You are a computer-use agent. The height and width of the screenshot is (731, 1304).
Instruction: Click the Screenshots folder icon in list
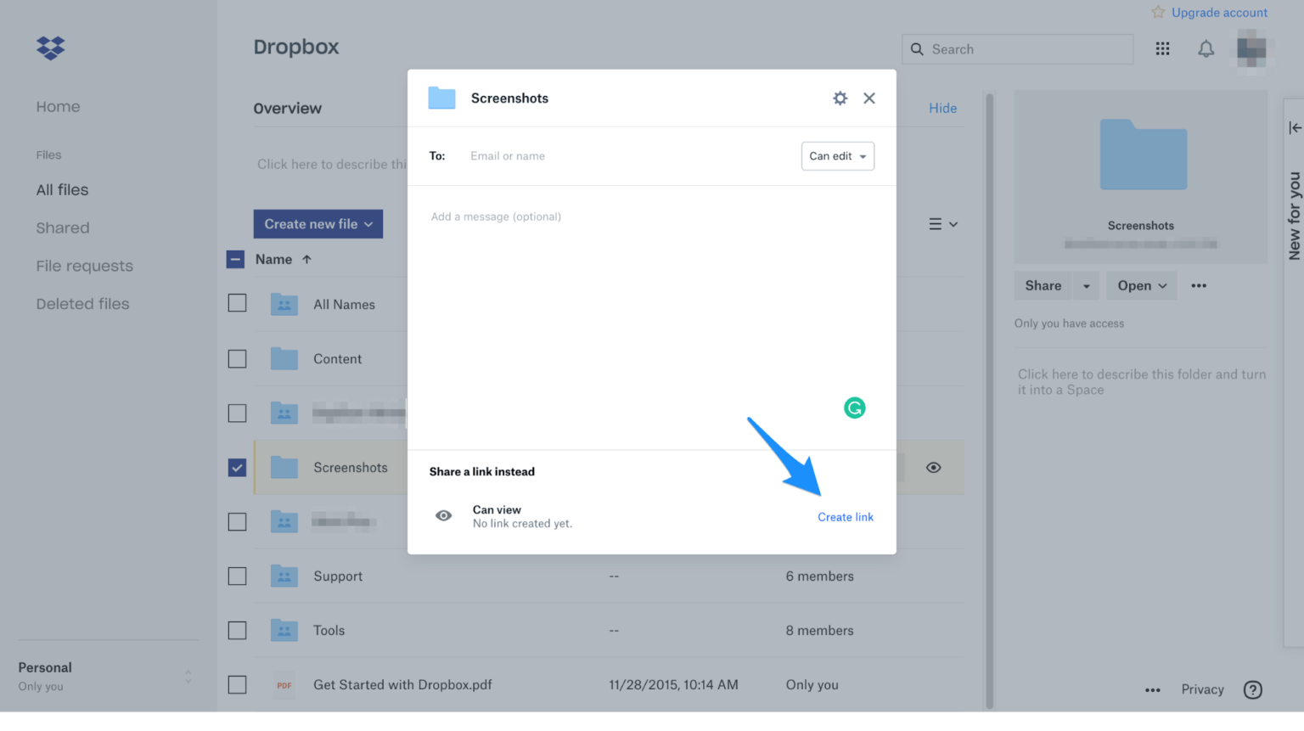[284, 467]
